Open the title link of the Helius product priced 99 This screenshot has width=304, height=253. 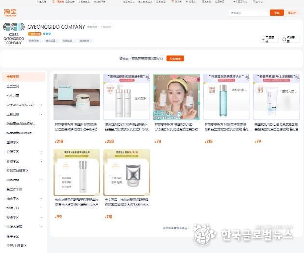(77, 202)
